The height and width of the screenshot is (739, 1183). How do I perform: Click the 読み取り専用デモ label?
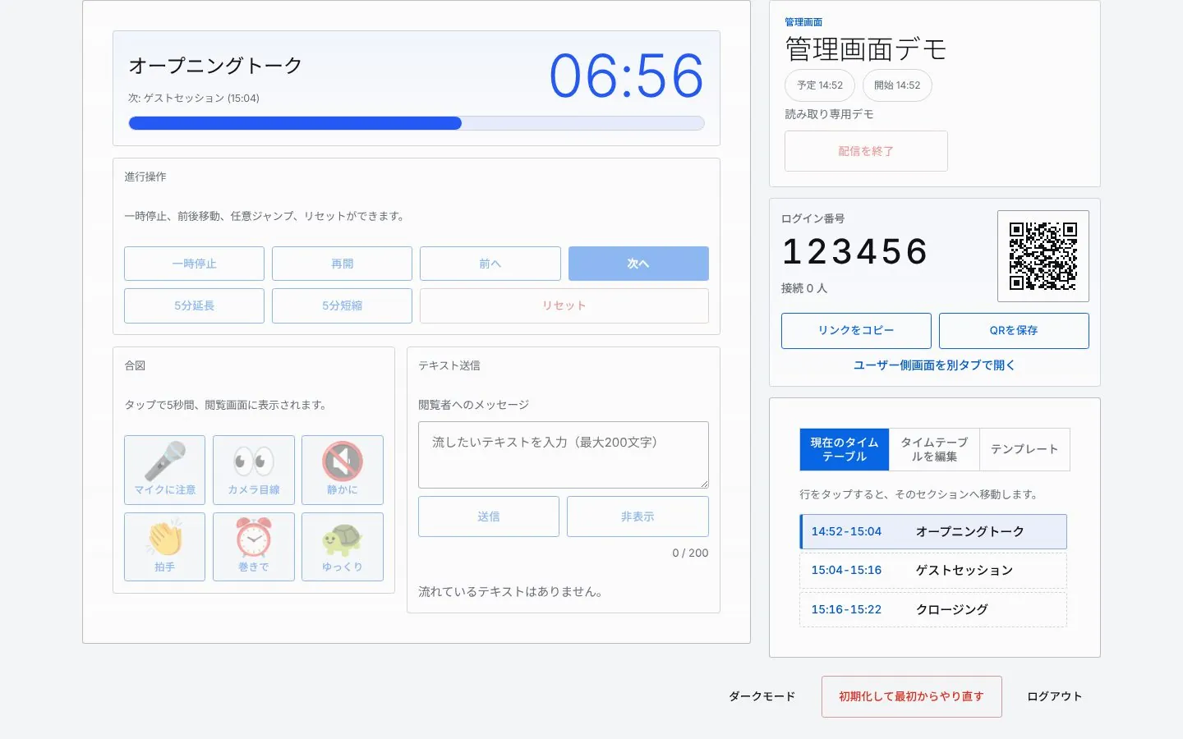pyautogui.click(x=829, y=114)
